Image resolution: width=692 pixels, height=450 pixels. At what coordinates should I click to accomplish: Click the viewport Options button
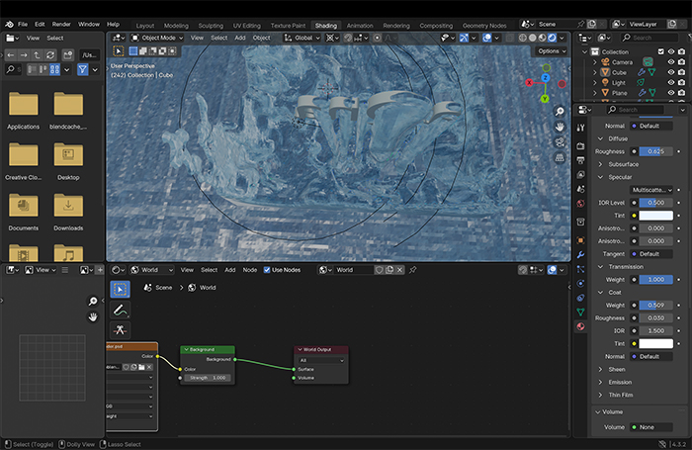click(550, 50)
